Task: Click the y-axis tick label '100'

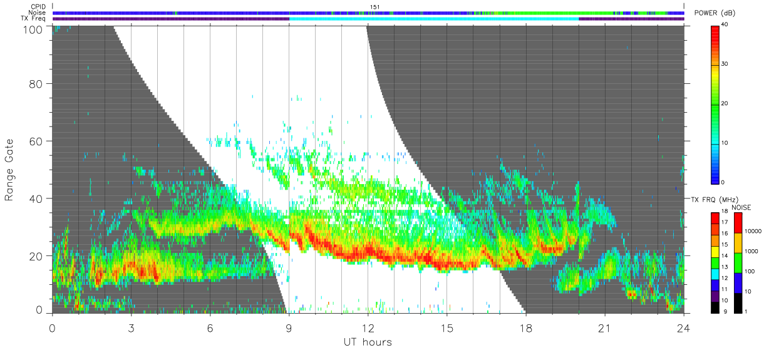Action: (32, 29)
